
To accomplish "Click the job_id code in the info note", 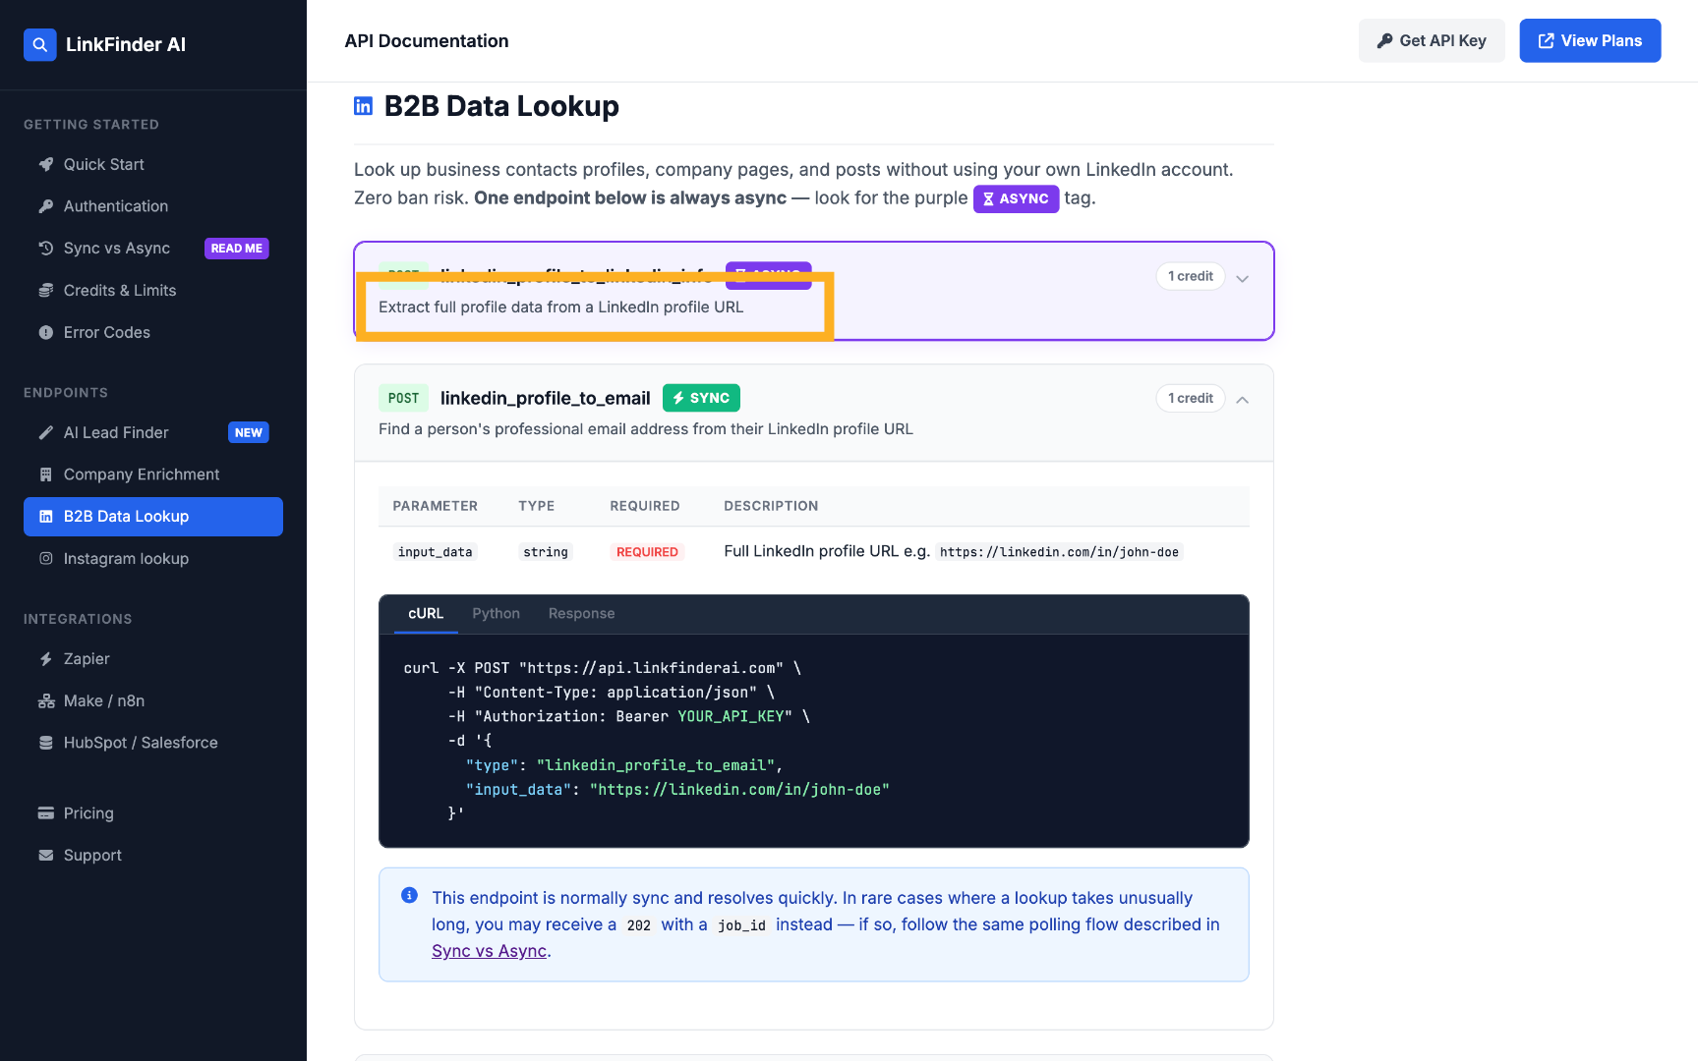I will [741, 925].
